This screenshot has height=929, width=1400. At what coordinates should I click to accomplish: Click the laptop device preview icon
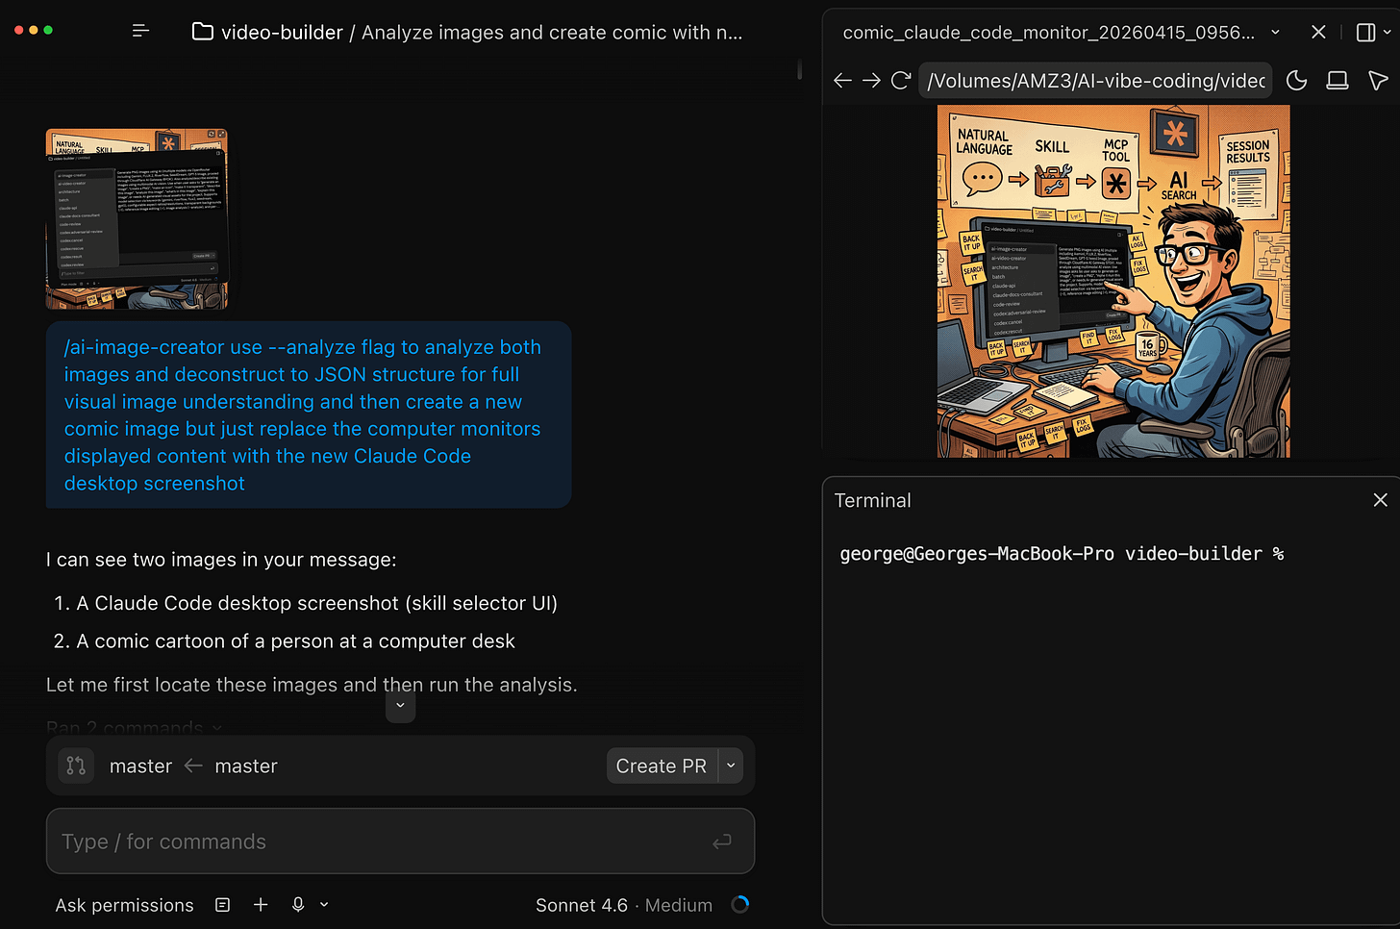click(x=1337, y=81)
